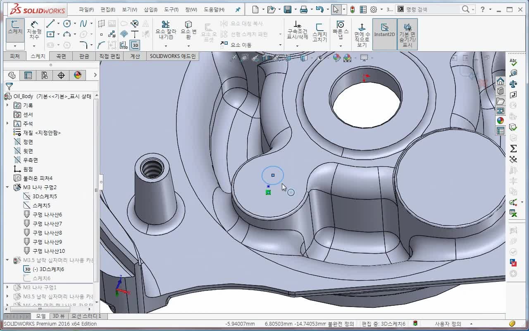Open the 파일(F) menu
Screen dimensions: 529x331
(x=86, y=10)
